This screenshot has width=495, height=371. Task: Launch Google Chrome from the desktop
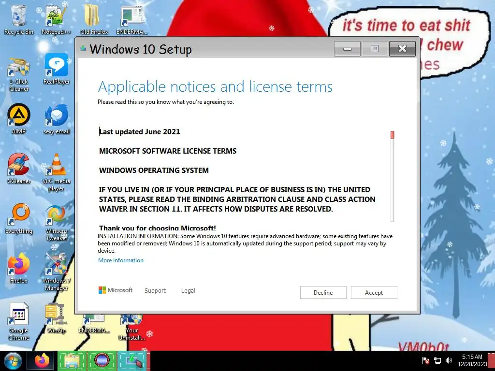[x=19, y=322]
